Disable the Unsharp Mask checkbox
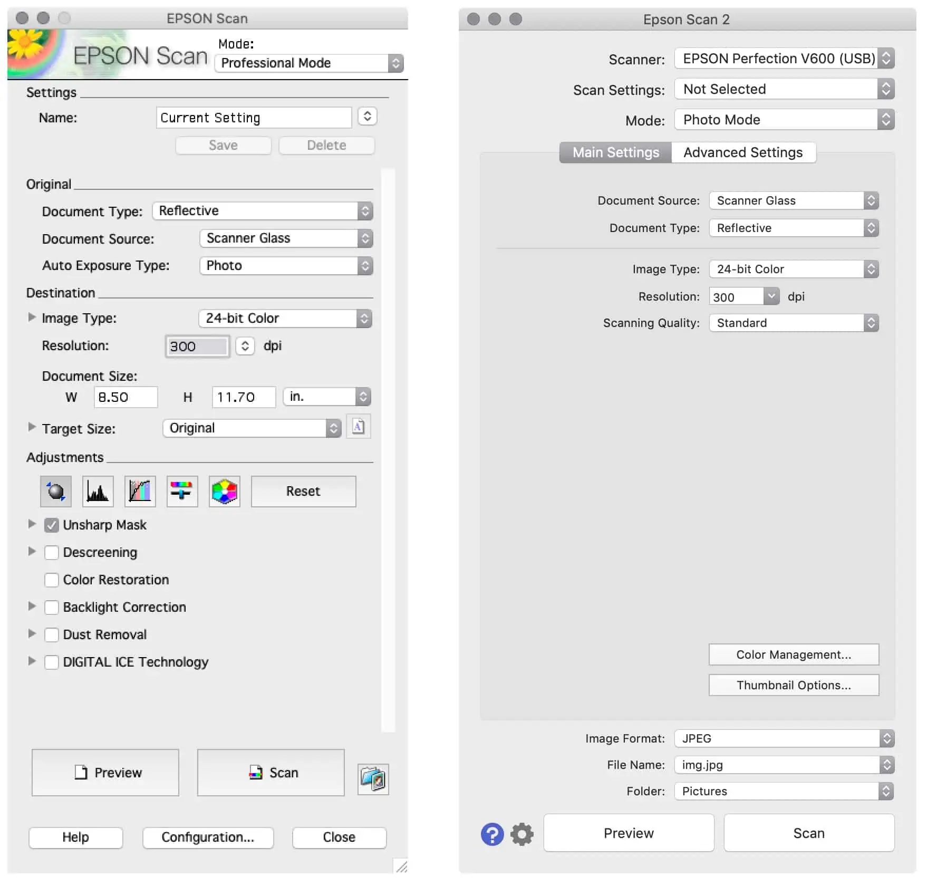The width and height of the screenshot is (927, 886). click(x=52, y=525)
